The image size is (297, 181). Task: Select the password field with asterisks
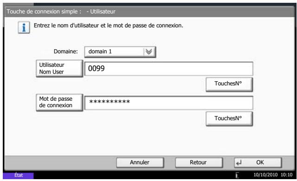[x=168, y=103]
